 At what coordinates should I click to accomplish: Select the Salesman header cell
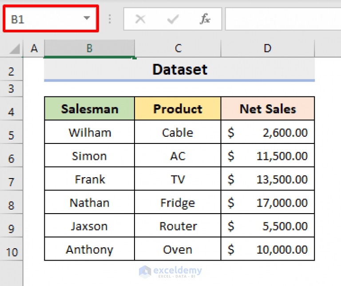click(89, 108)
